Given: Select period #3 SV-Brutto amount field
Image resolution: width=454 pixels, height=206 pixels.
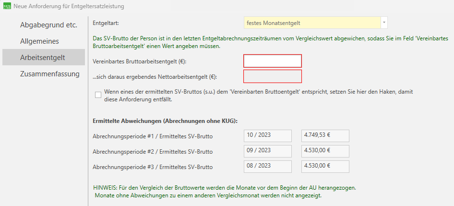Looking at the screenshot, I should [325, 166].
